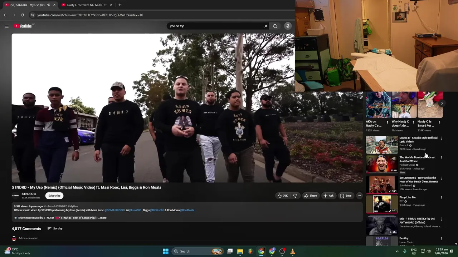This screenshot has height=257, width=458.
Task: Close the Nasty C recreates tab
Action: tap(111, 5)
